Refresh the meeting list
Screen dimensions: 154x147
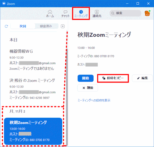[6, 26]
